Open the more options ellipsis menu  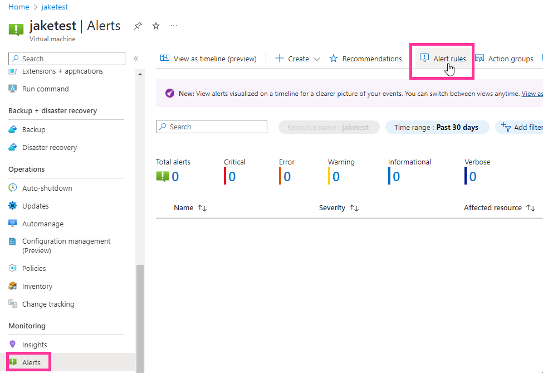(174, 26)
